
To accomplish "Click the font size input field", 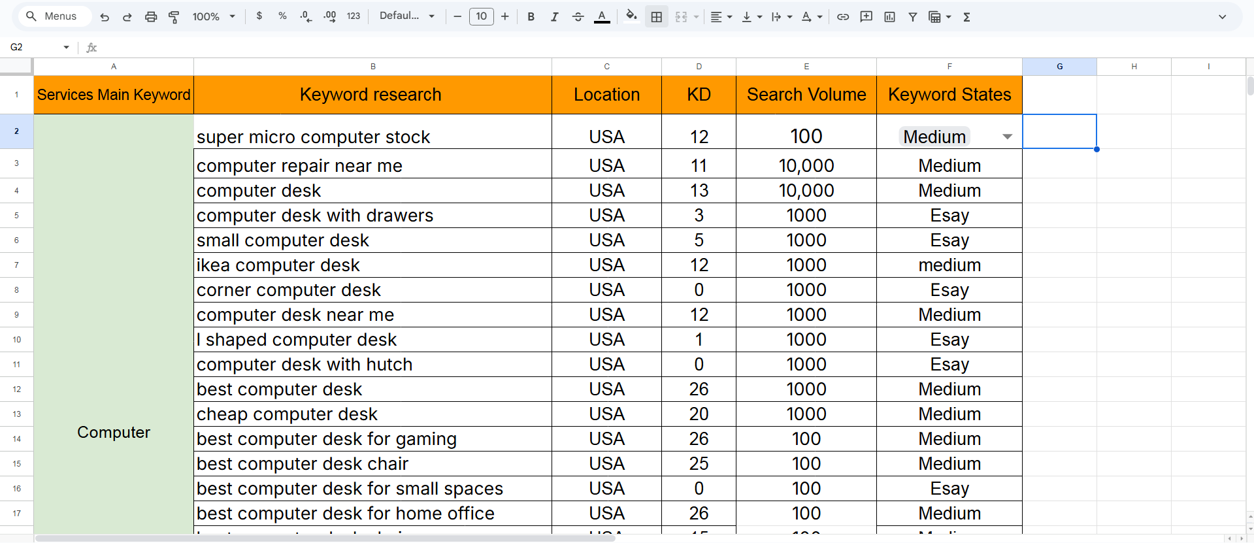I will pos(482,16).
